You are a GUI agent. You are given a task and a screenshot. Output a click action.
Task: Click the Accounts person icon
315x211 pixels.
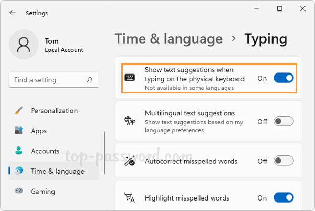tap(19, 151)
